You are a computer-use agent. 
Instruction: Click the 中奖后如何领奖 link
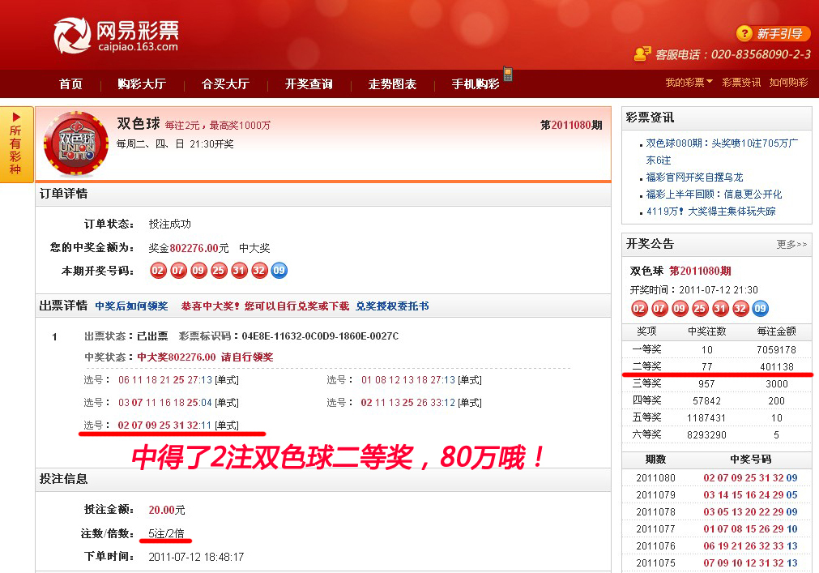(131, 306)
